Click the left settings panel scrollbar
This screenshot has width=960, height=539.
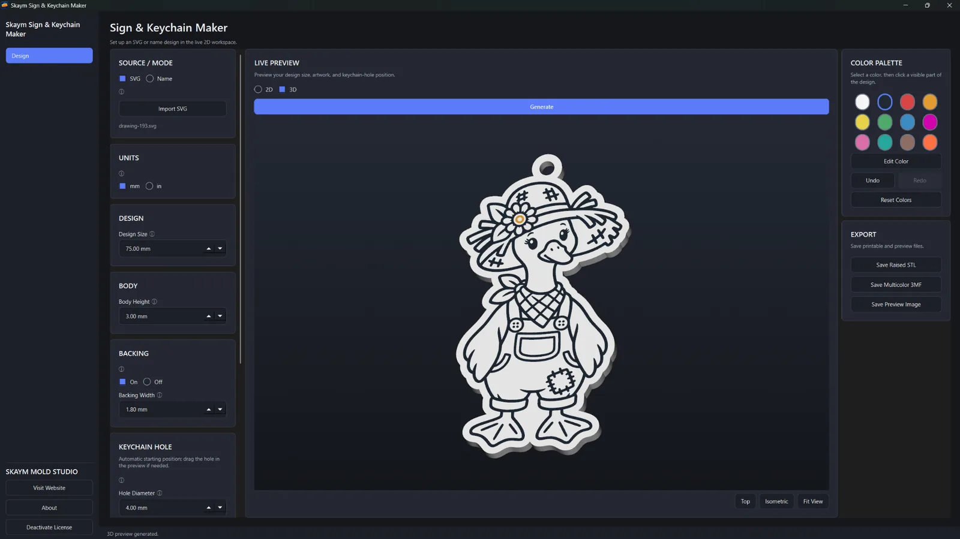pos(241,209)
